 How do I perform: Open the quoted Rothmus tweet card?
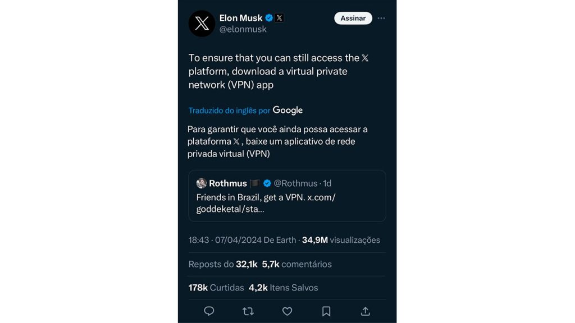click(287, 204)
